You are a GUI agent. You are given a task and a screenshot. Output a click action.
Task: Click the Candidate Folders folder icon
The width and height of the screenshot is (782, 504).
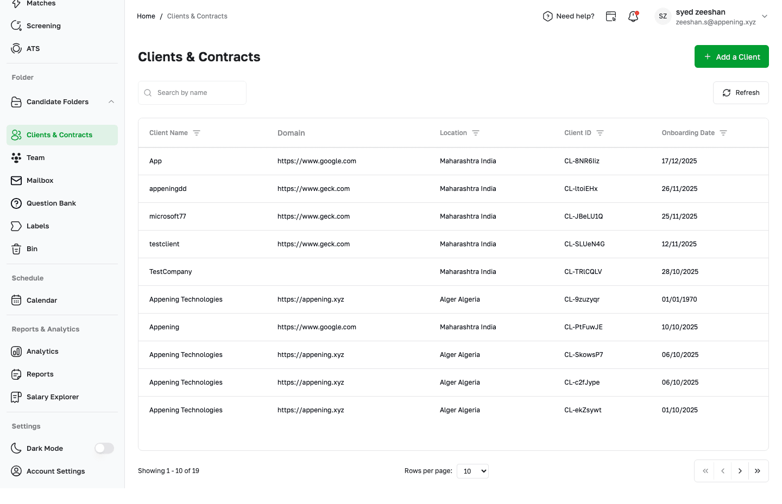coord(16,101)
